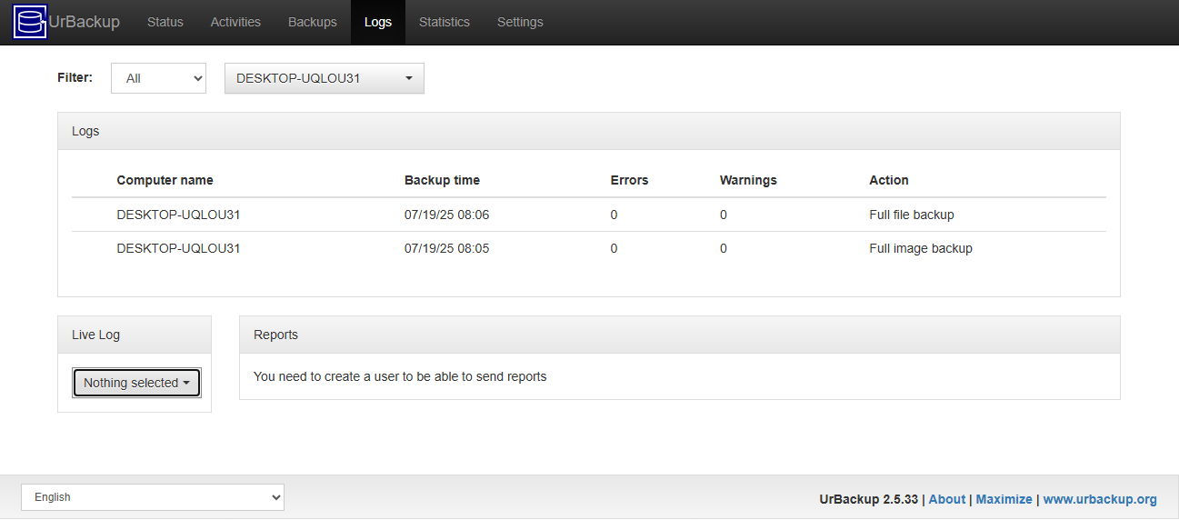Open the Nothing selected live log dropdown
Viewport: 1179px width, 520px height.
point(136,383)
